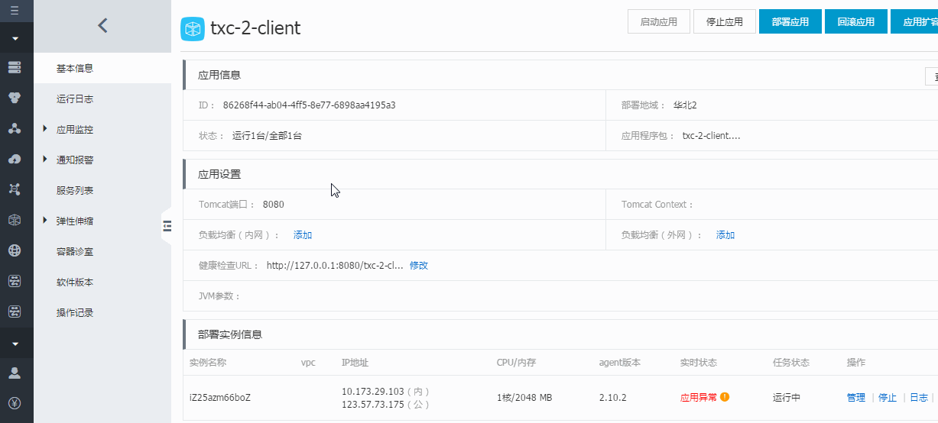Click 修改 link next to health check URL
Screen dimensions: 938x423
(419, 266)
